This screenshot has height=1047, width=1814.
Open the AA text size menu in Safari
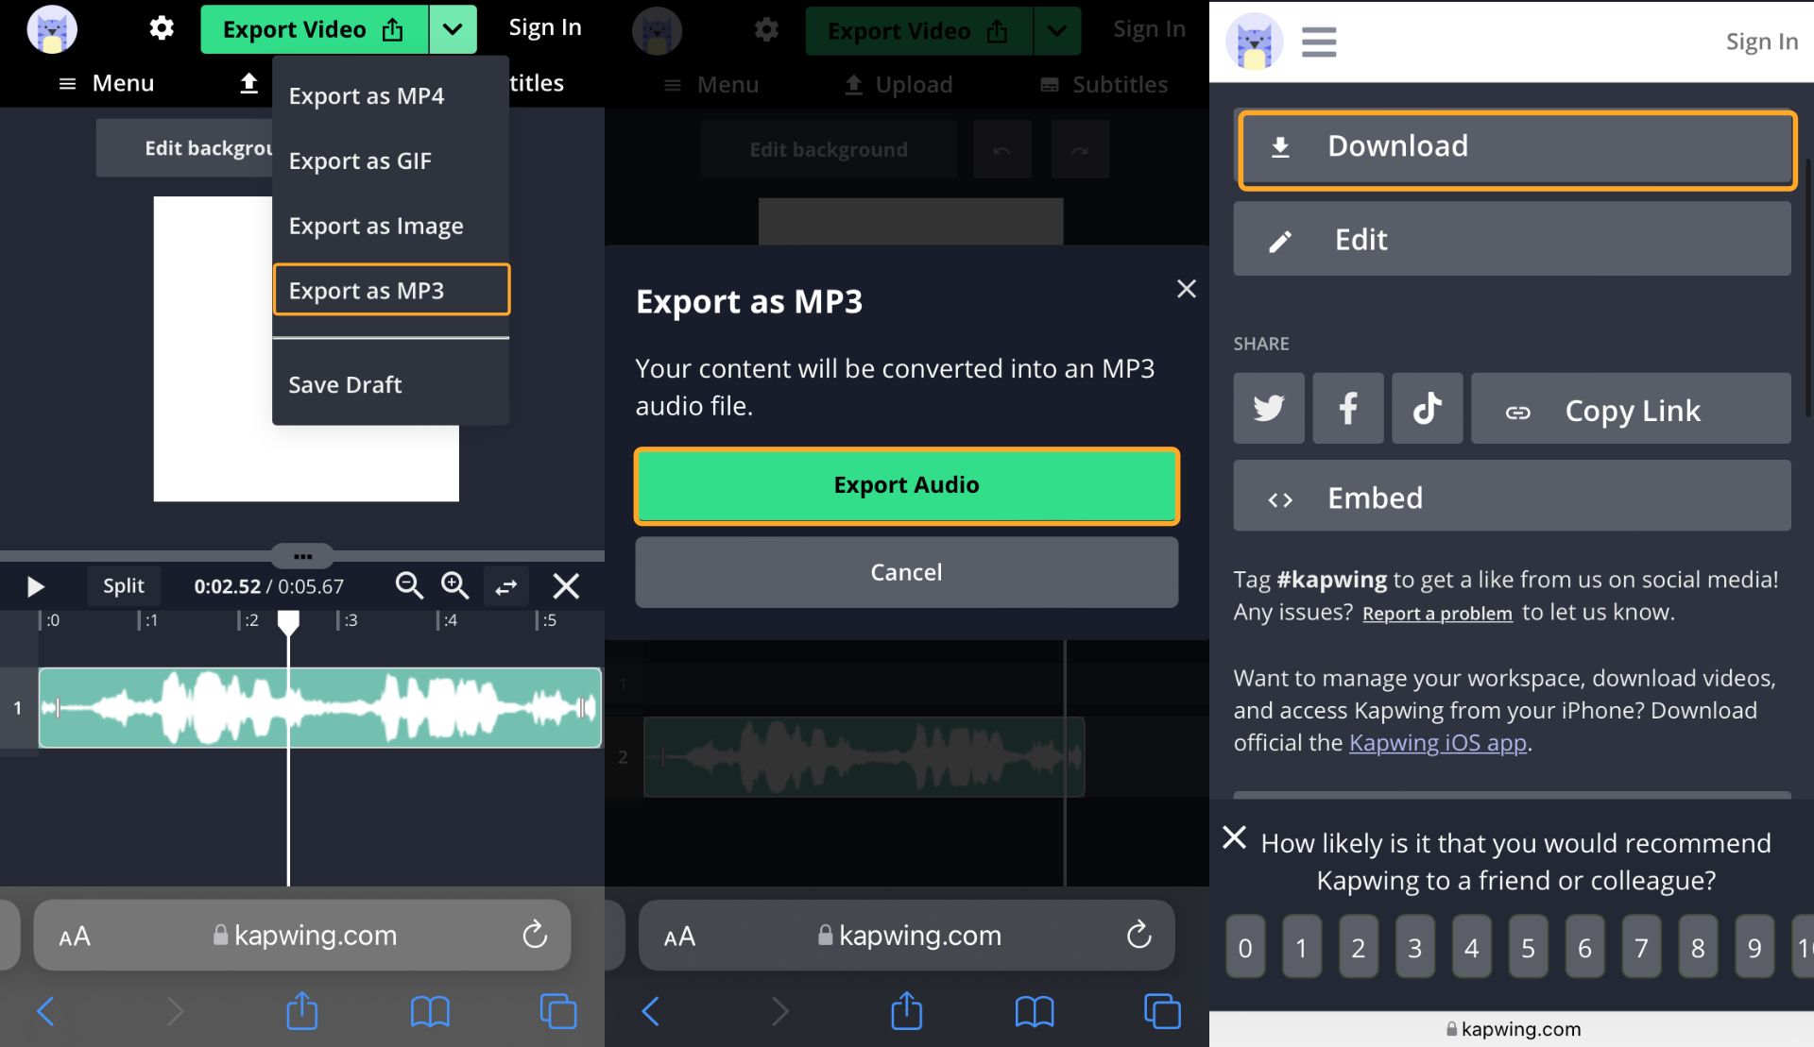pos(74,936)
